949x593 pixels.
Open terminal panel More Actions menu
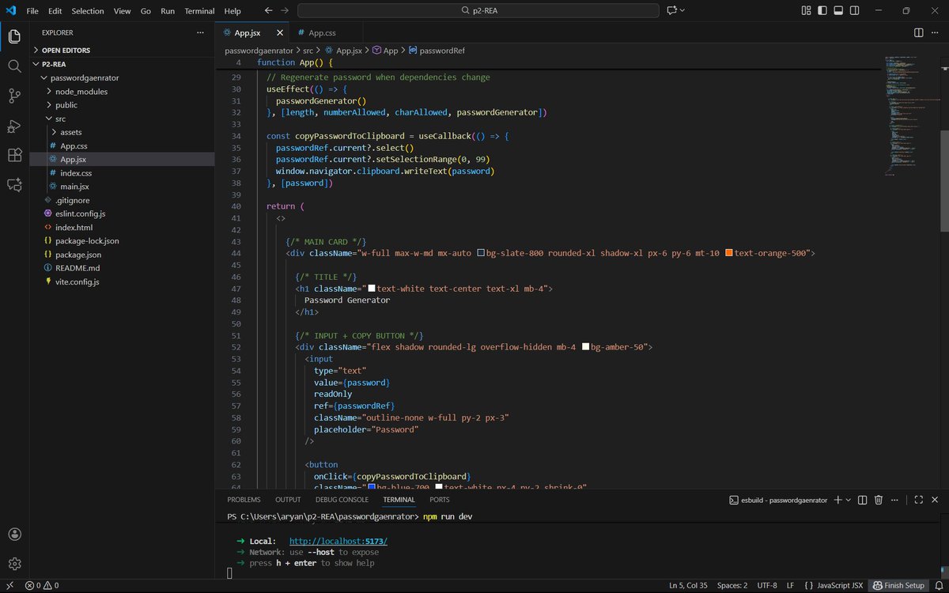tap(895, 500)
